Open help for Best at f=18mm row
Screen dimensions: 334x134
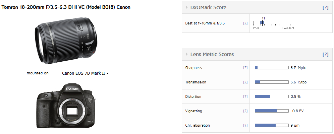[245, 23]
